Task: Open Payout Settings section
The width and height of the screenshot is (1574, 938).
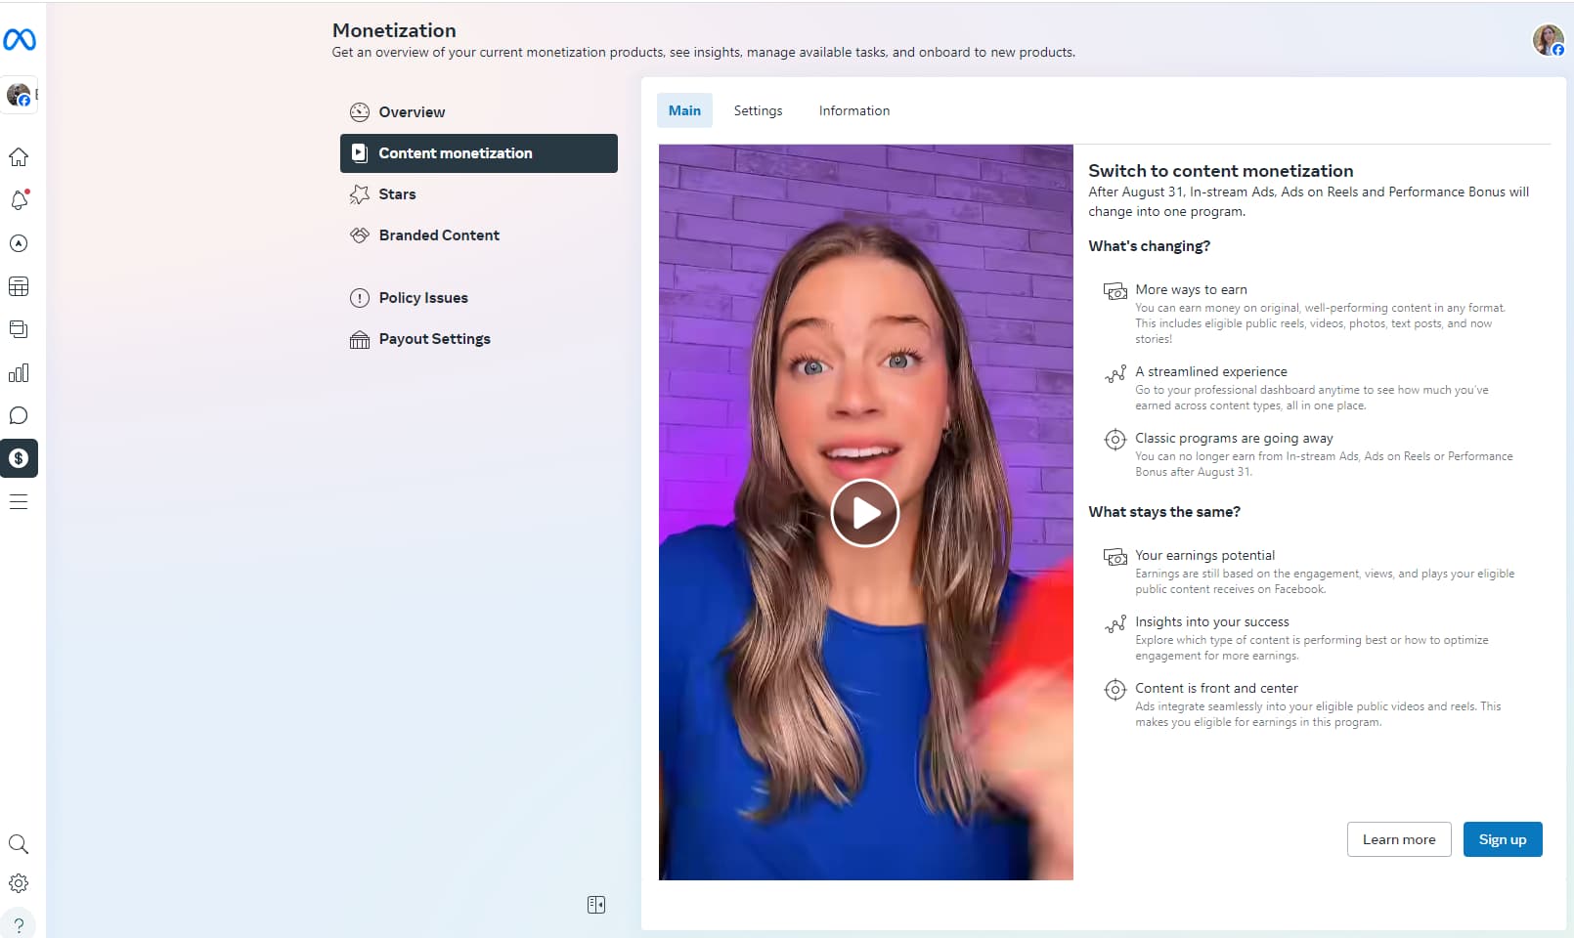Action: click(x=479, y=339)
